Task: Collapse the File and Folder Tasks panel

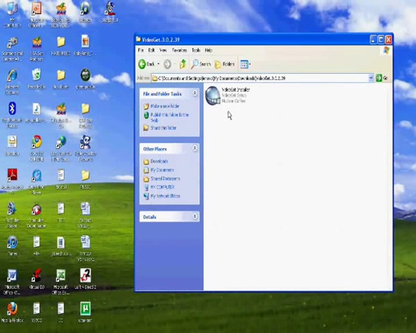Action: 195,93
